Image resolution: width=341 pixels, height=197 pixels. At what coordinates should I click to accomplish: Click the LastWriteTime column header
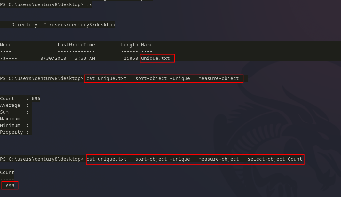point(76,45)
